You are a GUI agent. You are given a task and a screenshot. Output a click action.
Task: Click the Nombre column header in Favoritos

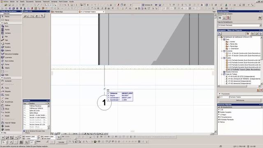click(38, 104)
